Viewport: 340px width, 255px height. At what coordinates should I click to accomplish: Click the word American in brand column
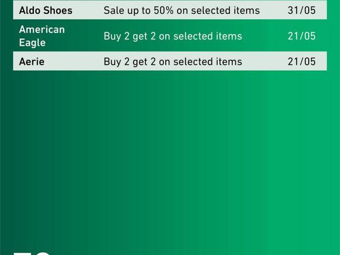coord(41,30)
